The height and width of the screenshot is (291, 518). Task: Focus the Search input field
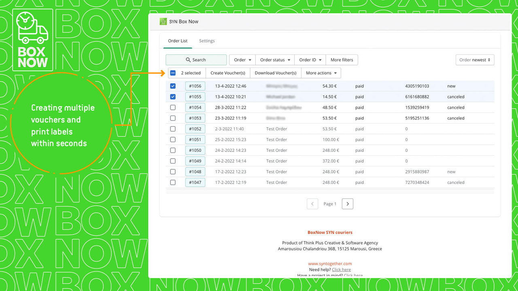coord(196,60)
